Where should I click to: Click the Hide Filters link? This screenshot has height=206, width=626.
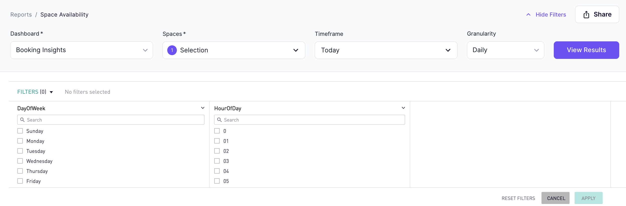(x=551, y=15)
